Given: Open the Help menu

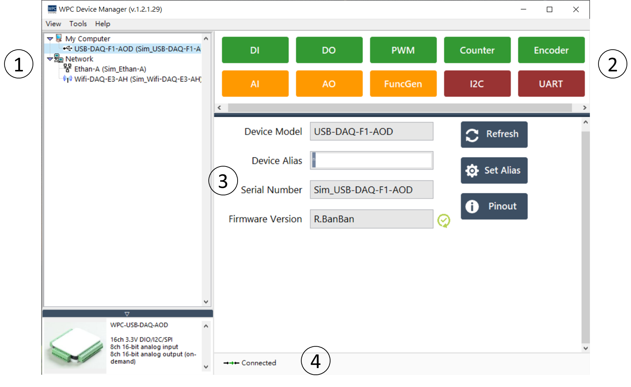Looking at the screenshot, I should [102, 24].
